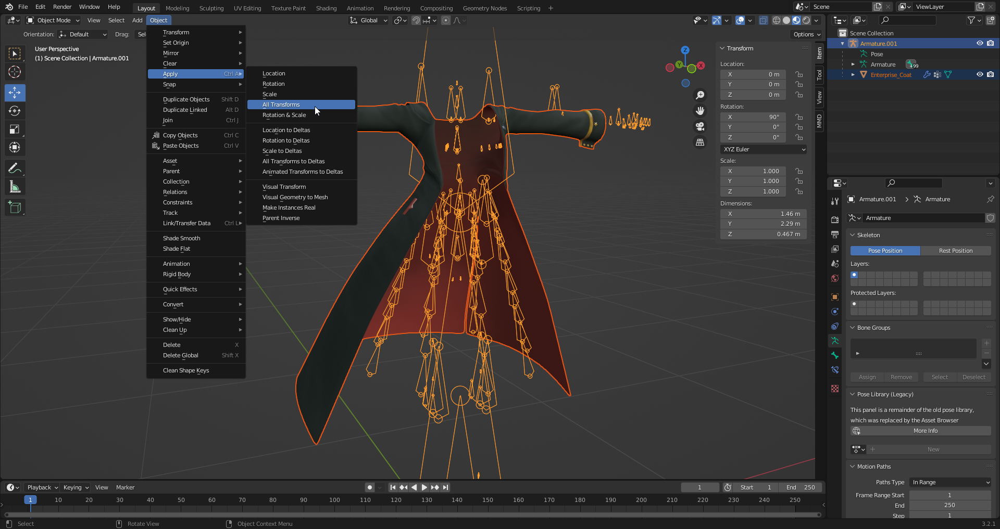Click the Frame Range End 250 field
Screen dimensions: 1000x529
coord(950,505)
